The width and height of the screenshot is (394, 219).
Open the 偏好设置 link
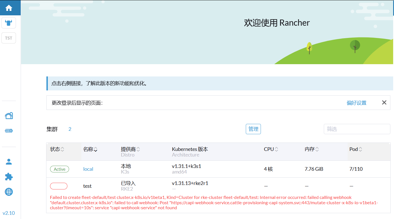point(357,103)
